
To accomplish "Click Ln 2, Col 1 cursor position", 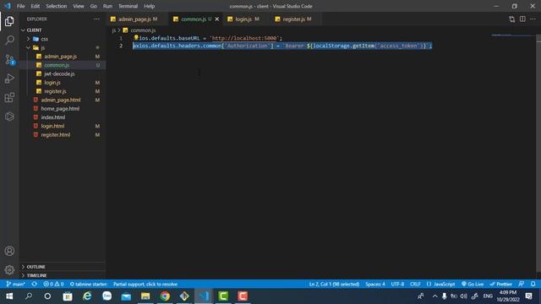I will (334, 284).
